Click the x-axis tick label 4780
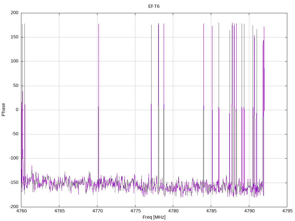Screen dimensions: 295x221 point(173,211)
